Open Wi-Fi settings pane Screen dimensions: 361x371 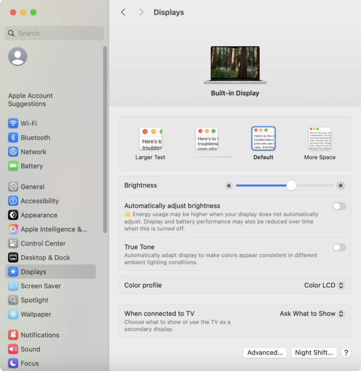(x=50, y=123)
